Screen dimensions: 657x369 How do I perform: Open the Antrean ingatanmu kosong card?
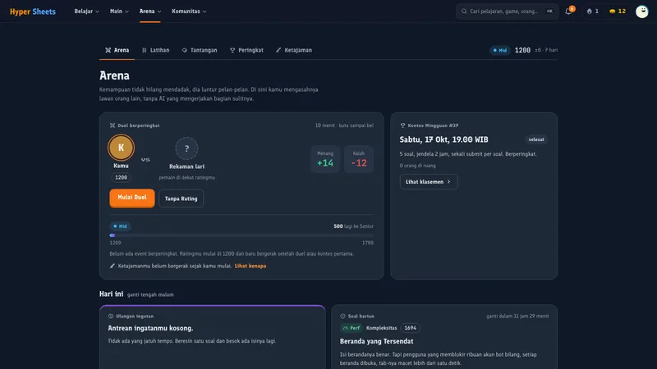coord(213,337)
